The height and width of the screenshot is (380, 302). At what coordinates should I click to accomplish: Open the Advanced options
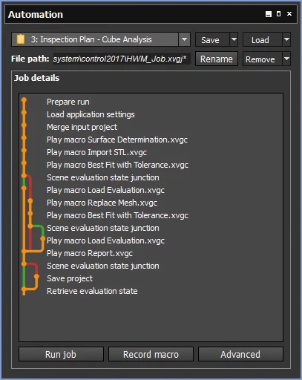240,354
